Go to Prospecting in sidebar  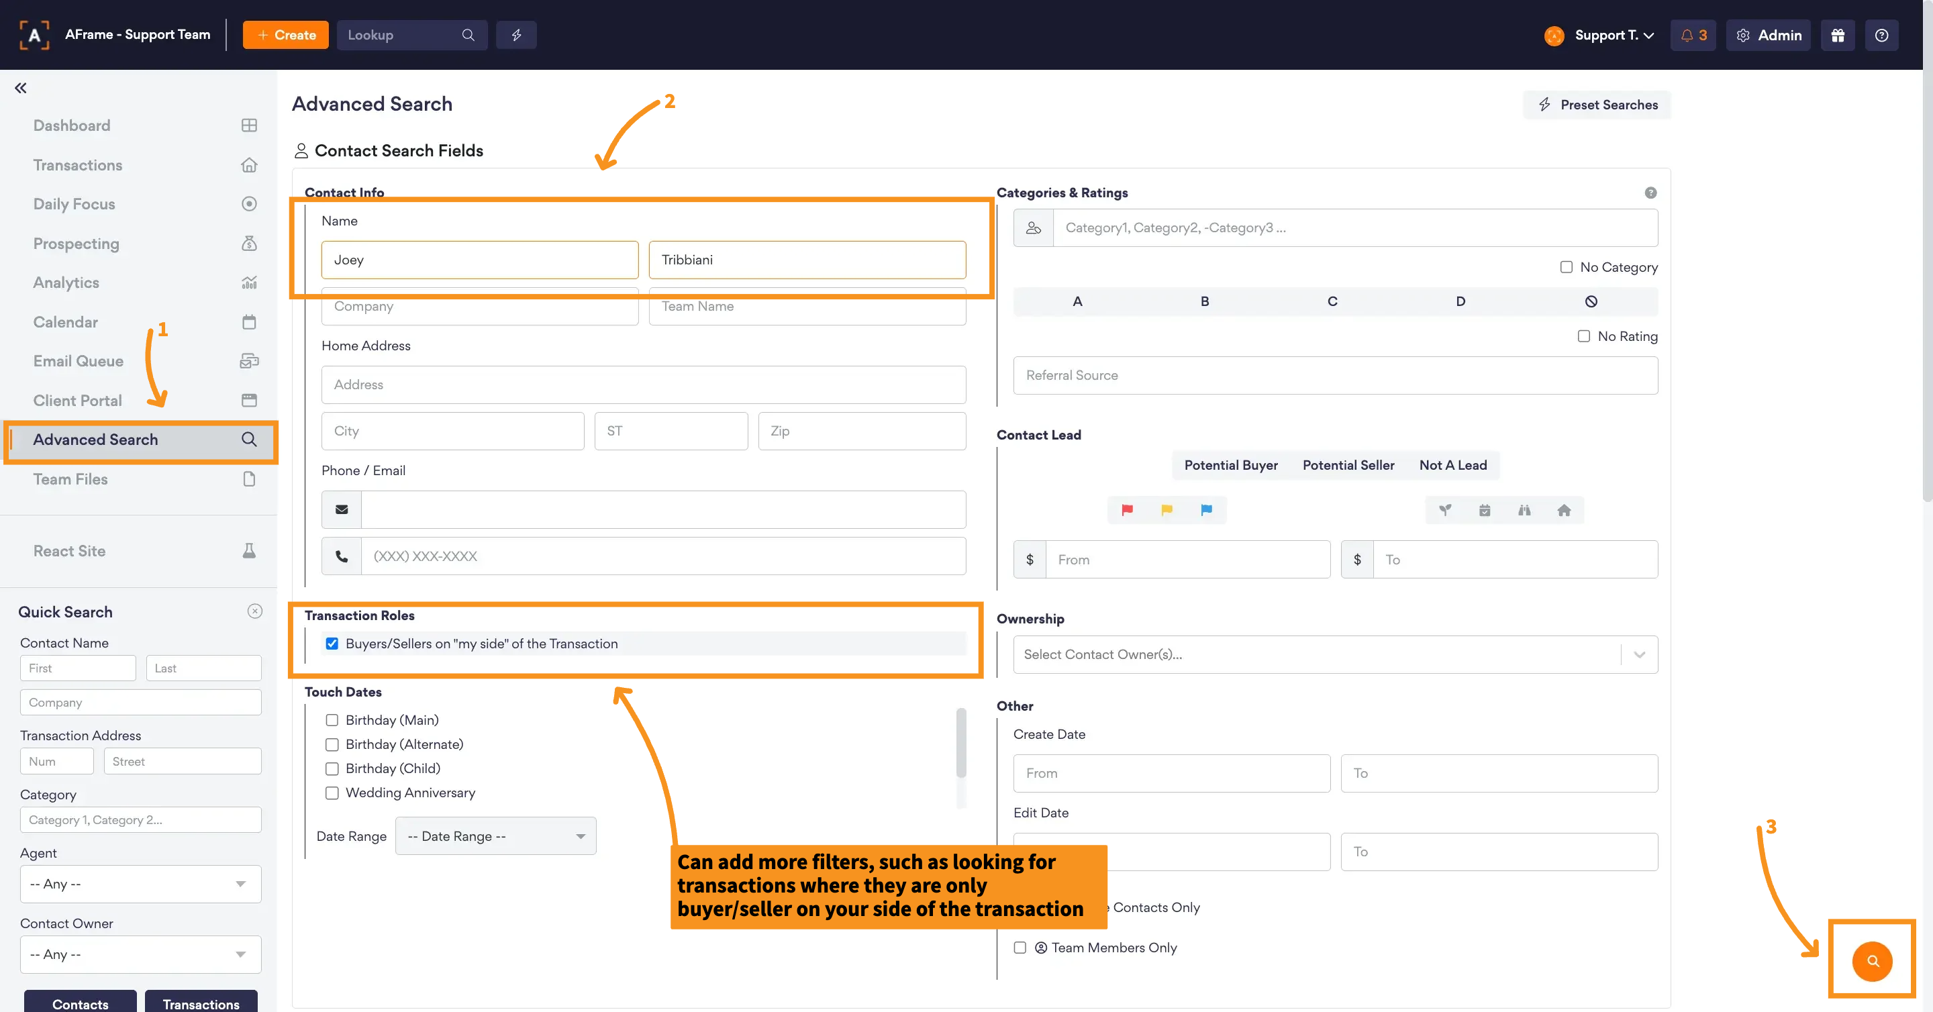76,244
